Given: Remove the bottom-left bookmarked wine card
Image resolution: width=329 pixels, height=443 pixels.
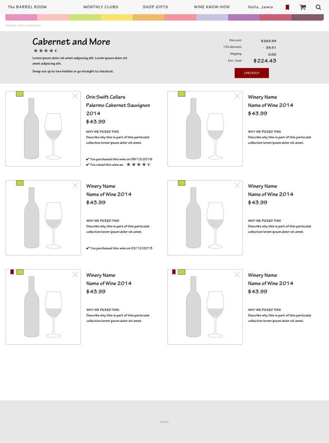Looking at the screenshot, I should [75, 275].
